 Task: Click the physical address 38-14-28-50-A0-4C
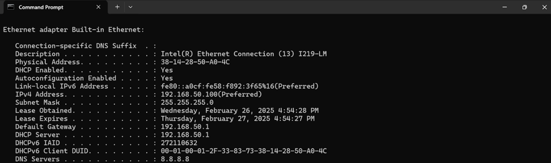pos(195,62)
